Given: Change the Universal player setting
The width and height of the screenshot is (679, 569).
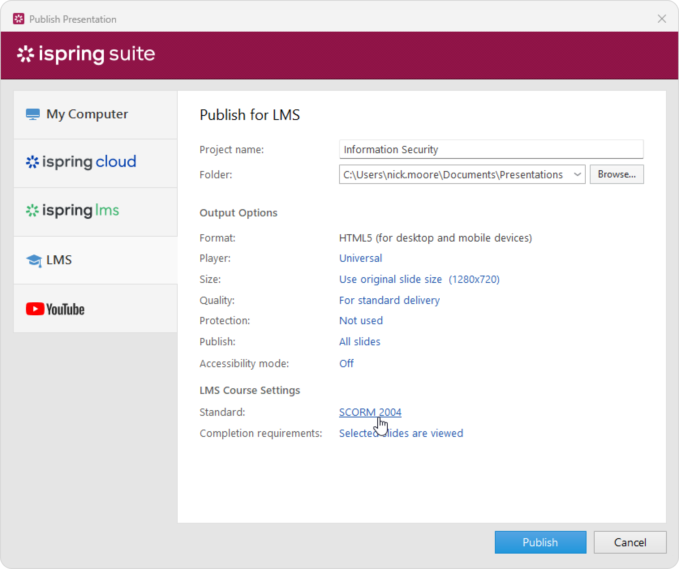Looking at the screenshot, I should tap(360, 258).
